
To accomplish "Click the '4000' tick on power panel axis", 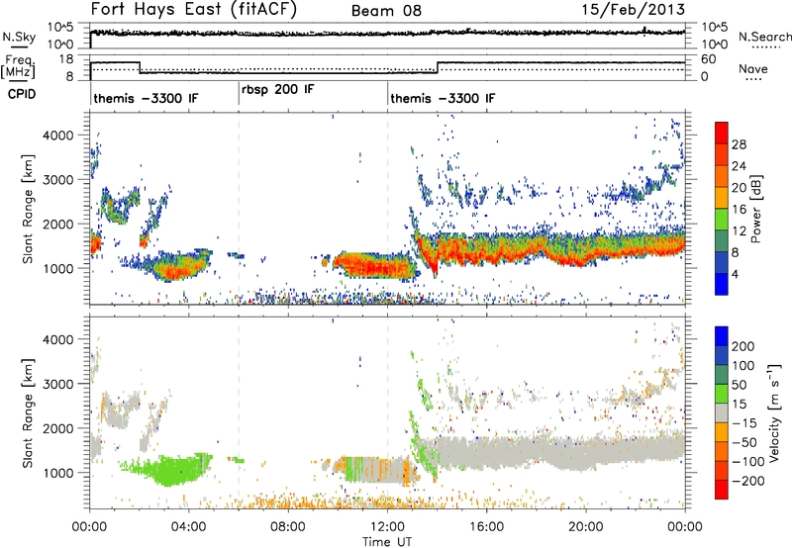I will pos(58,136).
